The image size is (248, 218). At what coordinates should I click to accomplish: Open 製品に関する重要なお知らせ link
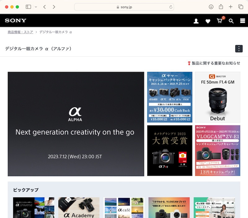pos(216,63)
